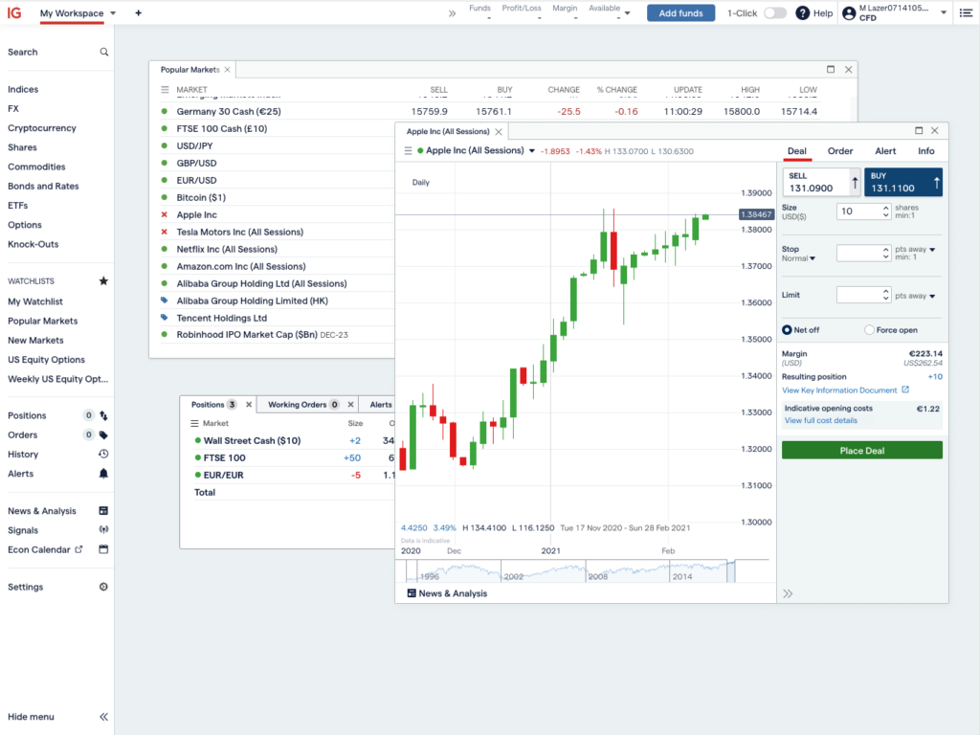Select the Deal tab
The image size is (980, 735).
click(x=797, y=151)
